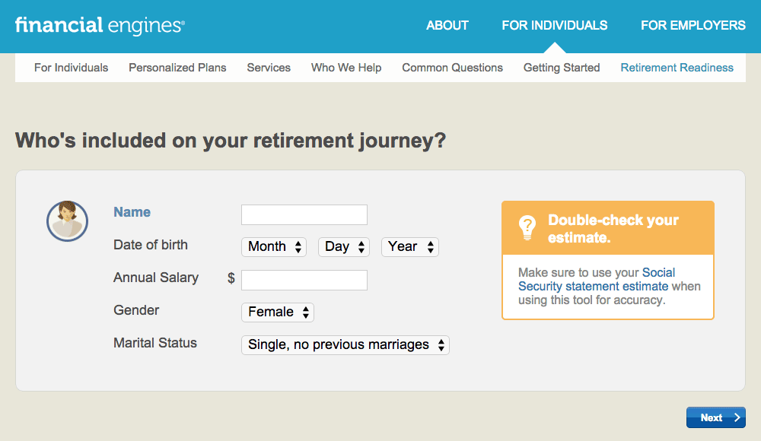Image resolution: width=761 pixels, height=441 pixels.
Task: Click into the Name text field
Action: 304,214
